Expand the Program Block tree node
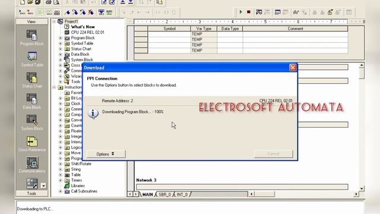380x214 pixels. pyautogui.click(x=61, y=38)
